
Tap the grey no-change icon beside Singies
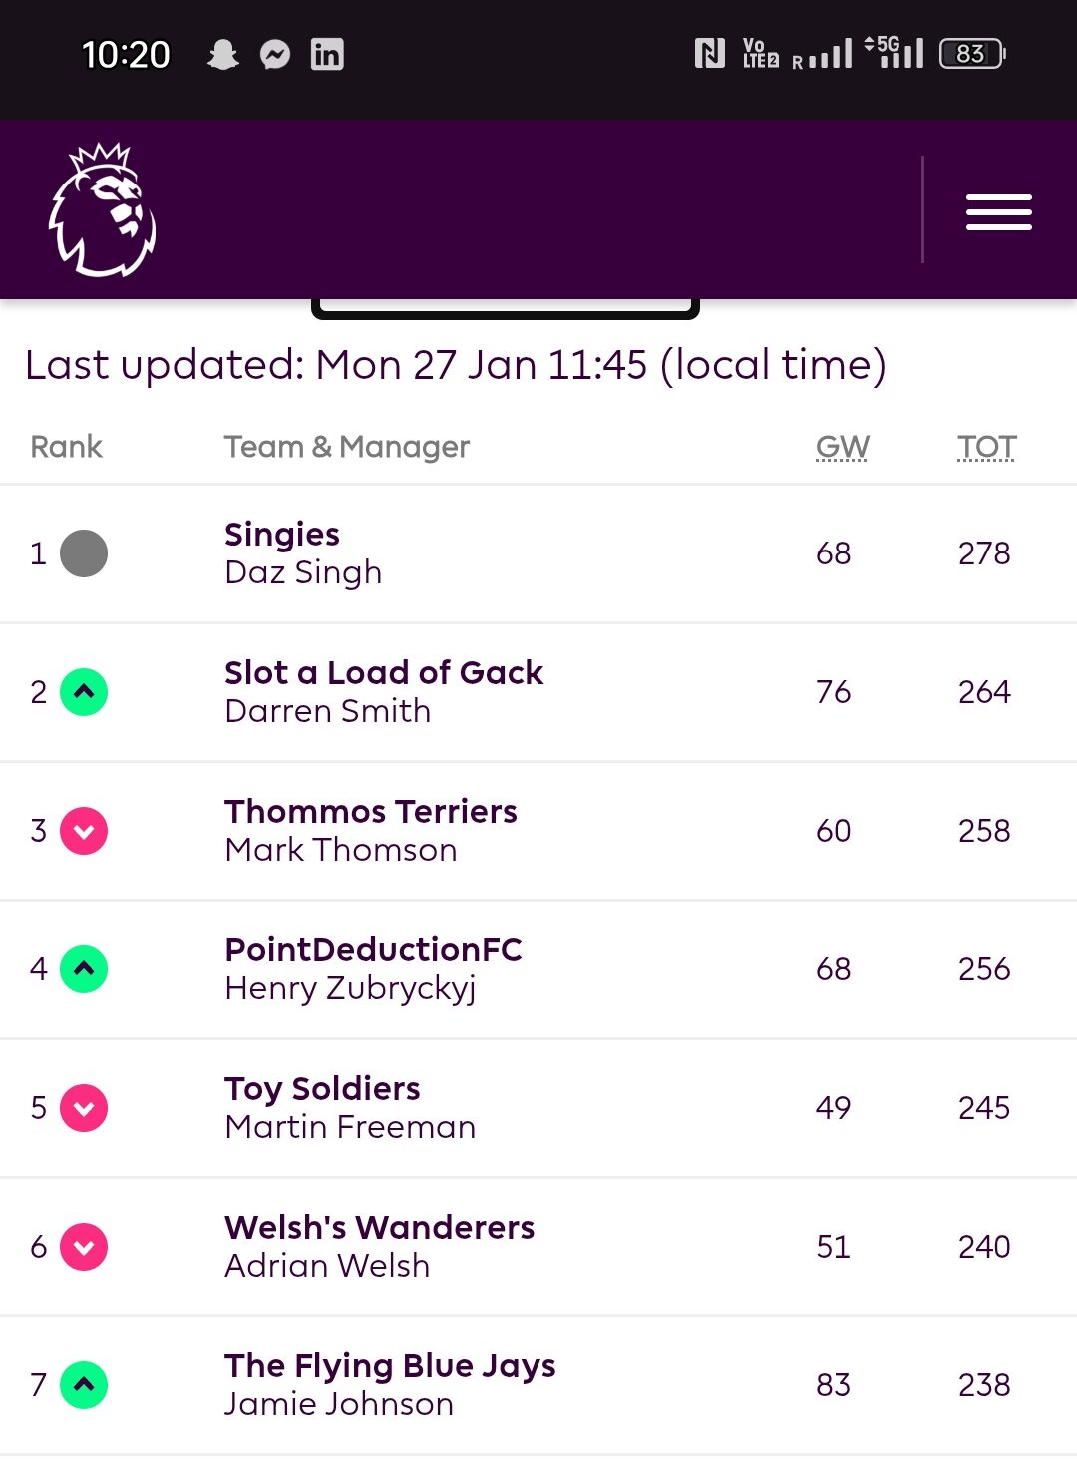(84, 553)
